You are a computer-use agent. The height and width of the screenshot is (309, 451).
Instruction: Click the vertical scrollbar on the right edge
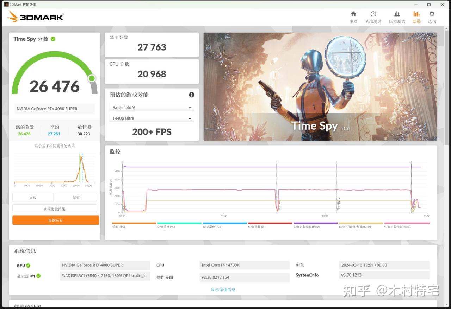point(447,88)
